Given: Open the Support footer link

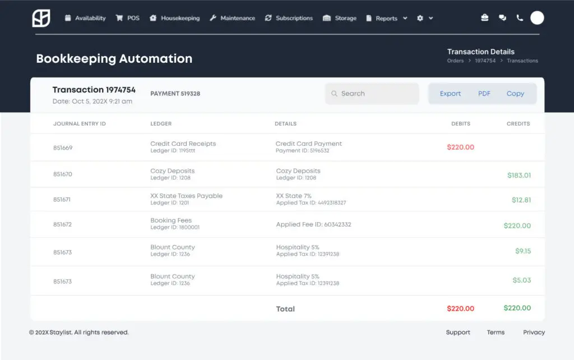Looking at the screenshot, I should (458, 333).
